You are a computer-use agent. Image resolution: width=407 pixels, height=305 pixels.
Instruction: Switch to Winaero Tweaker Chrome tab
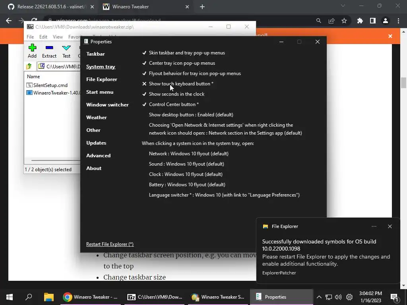pos(145,7)
